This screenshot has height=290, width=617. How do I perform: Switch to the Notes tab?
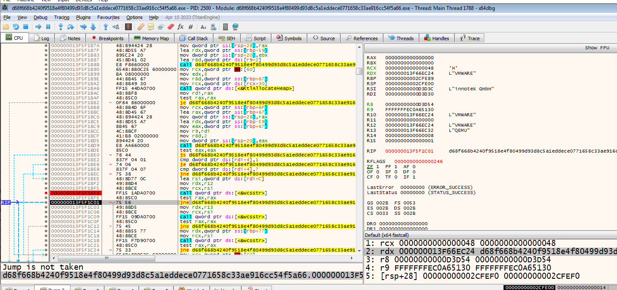(70, 38)
